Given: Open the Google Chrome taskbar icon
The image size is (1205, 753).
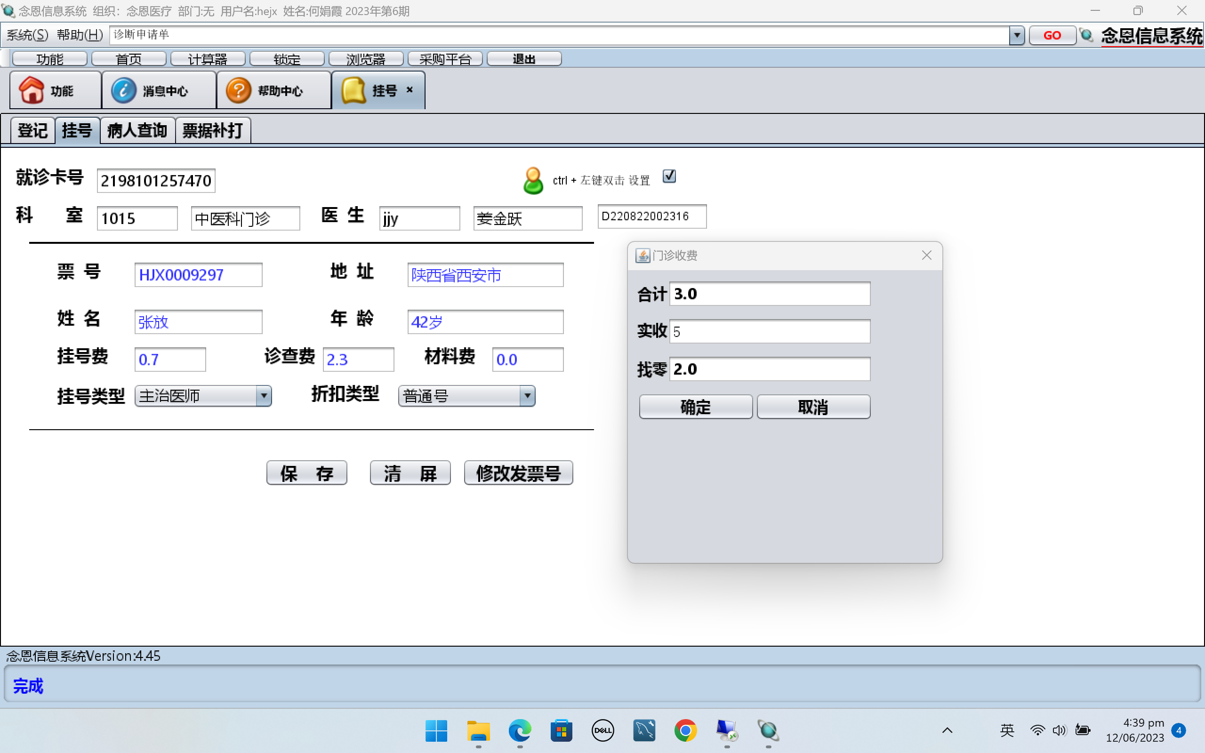Looking at the screenshot, I should [x=685, y=730].
